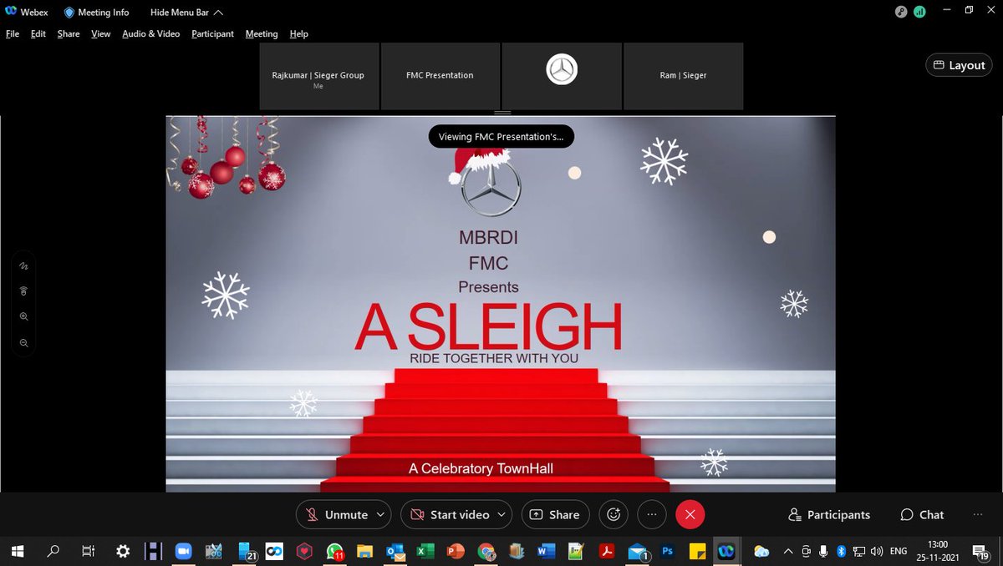Open Task View in the taskbar
This screenshot has height=566, width=1003.
coord(87,551)
